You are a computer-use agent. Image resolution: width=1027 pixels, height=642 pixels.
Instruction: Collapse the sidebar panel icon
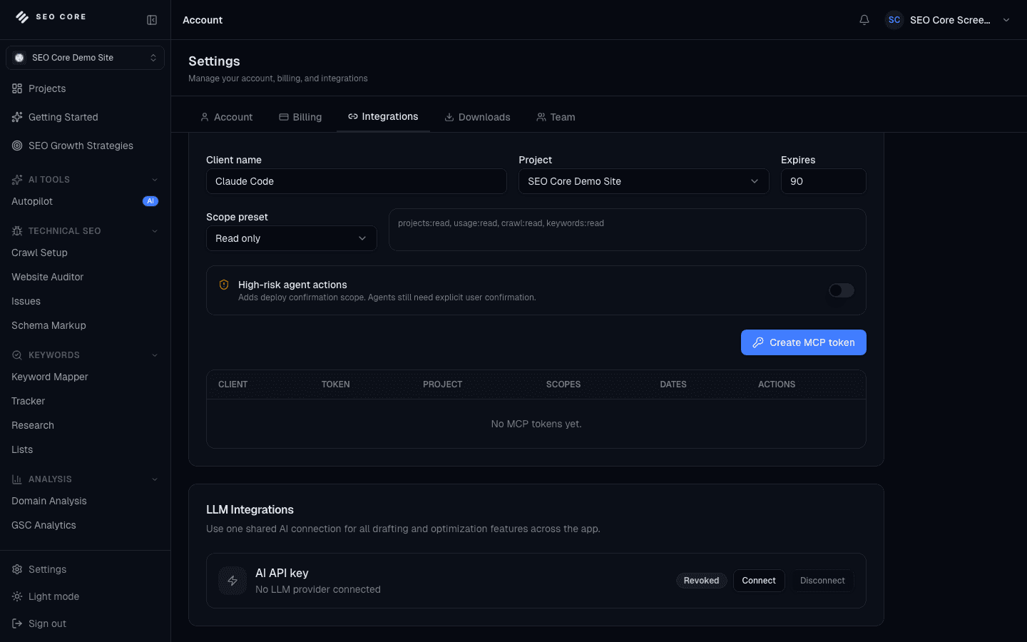(152, 20)
